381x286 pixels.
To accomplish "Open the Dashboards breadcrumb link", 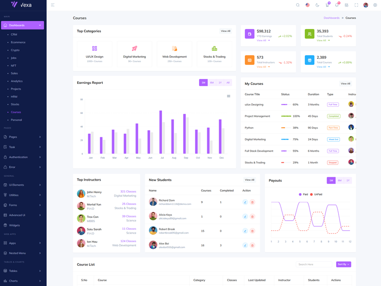I will 331,18.
